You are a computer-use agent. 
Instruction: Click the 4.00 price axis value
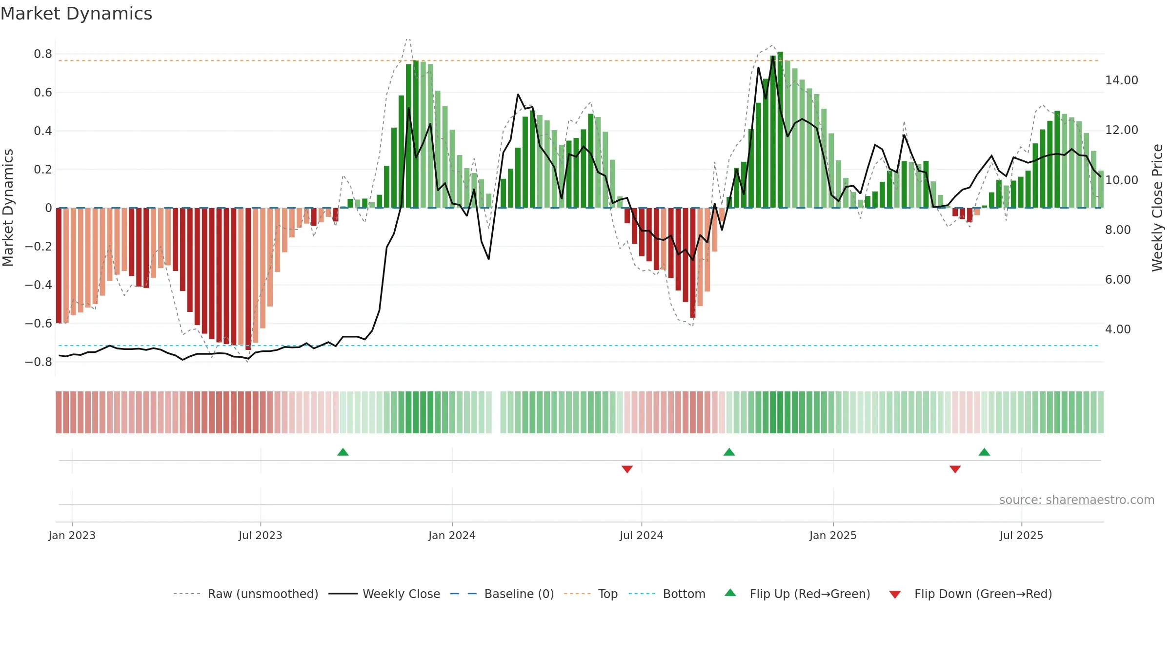[1118, 329]
